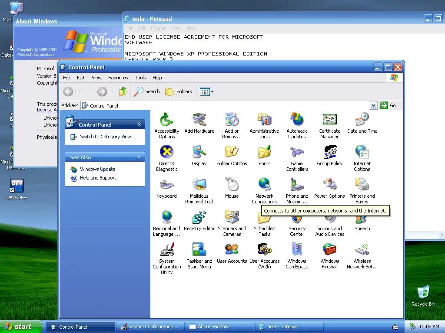Open the Display applet icon

click(199, 152)
